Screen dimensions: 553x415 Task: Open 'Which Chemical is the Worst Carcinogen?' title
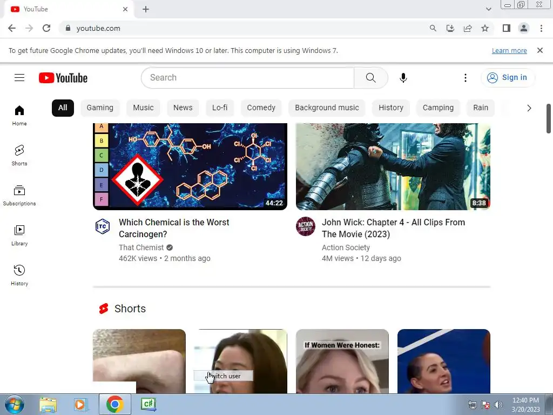pyautogui.click(x=174, y=229)
